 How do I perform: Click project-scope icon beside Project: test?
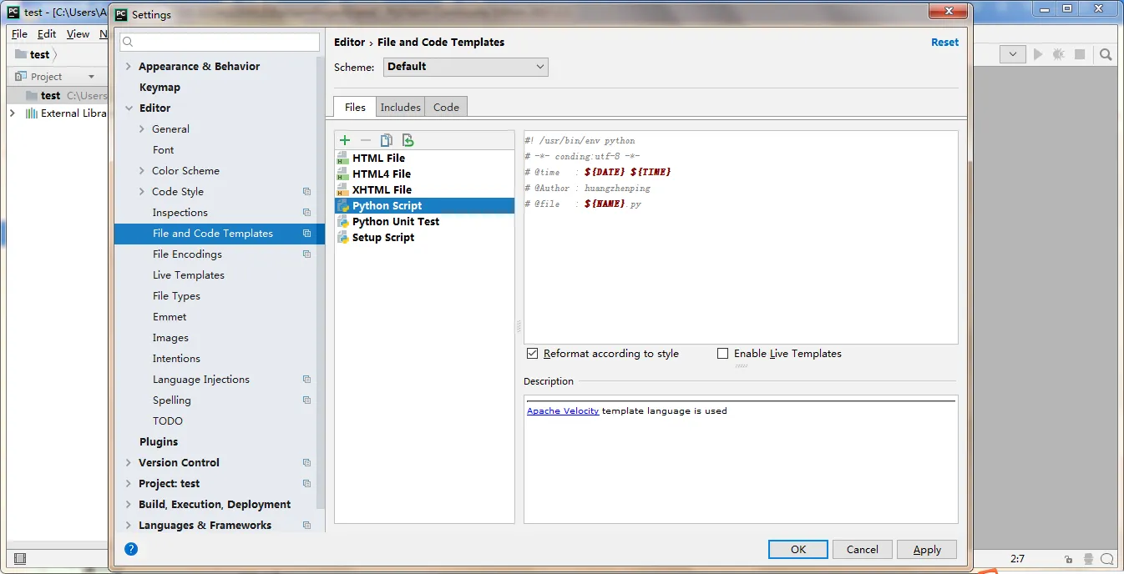click(x=306, y=484)
